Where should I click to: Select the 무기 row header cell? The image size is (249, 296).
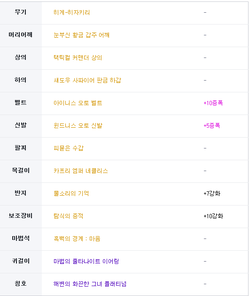point(21,13)
